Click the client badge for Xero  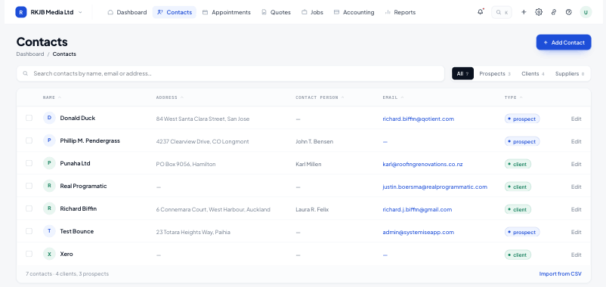point(518,255)
